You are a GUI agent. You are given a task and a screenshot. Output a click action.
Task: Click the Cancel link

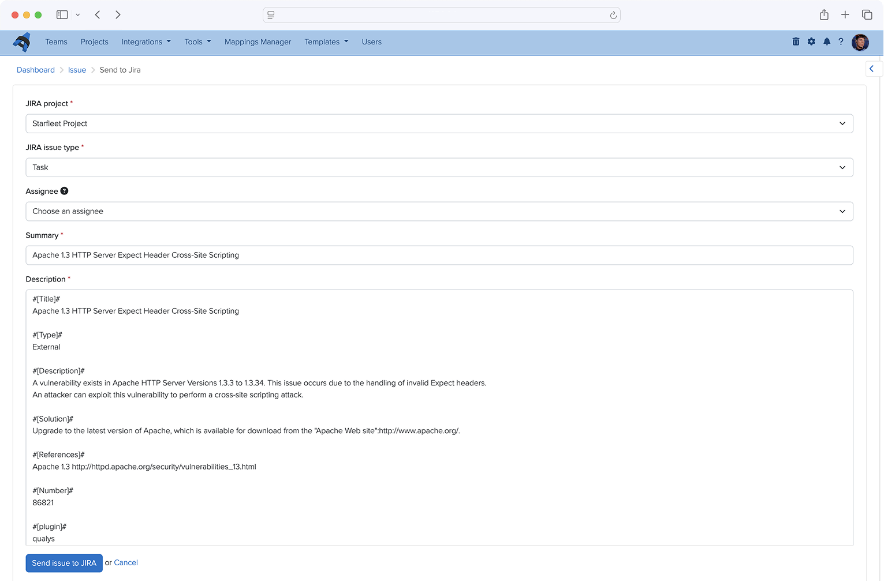[x=125, y=562]
